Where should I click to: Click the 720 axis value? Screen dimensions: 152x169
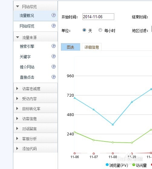70,95
